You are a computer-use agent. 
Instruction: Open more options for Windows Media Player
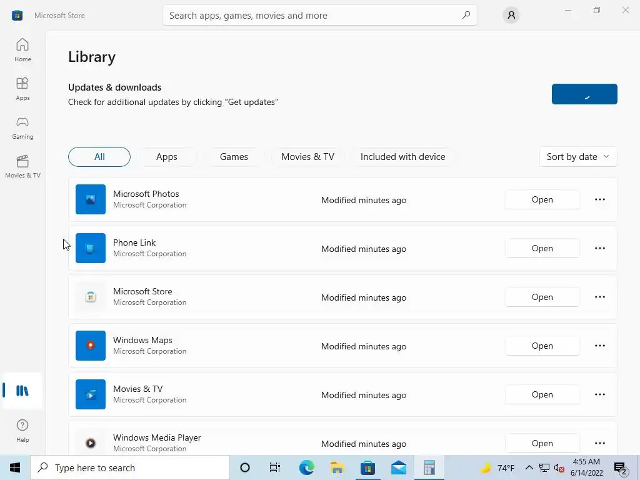tap(599, 443)
